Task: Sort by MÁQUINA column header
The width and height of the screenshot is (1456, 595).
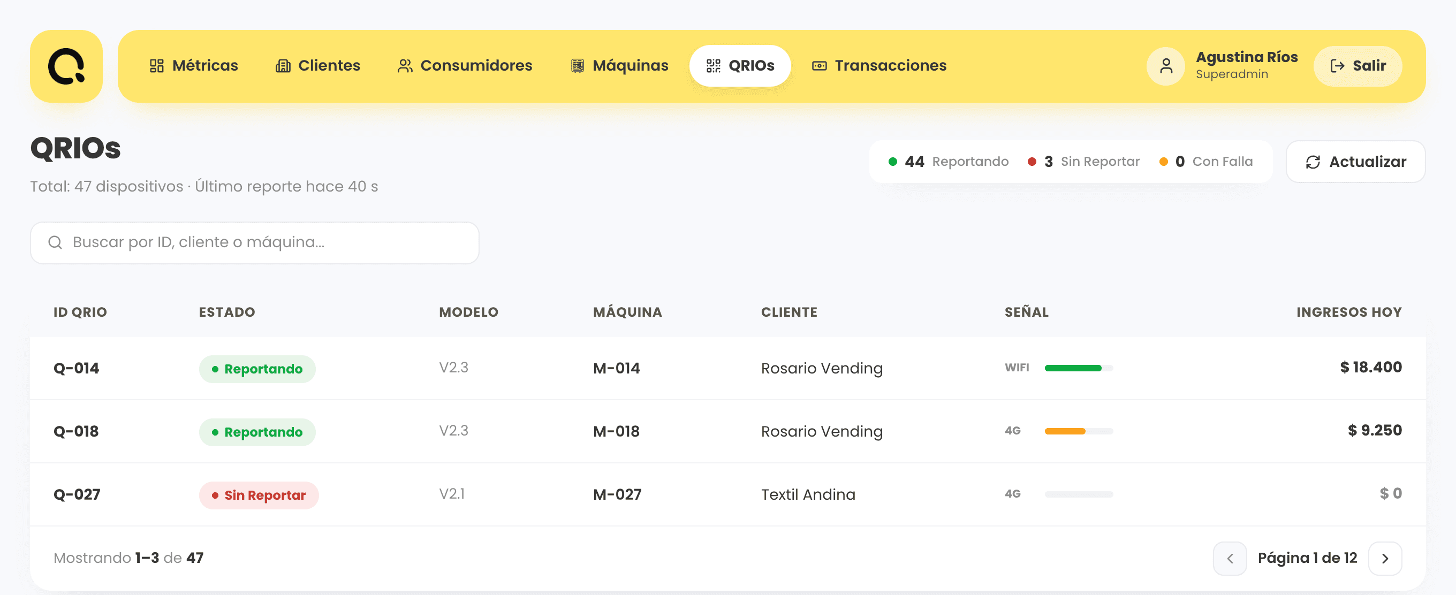Action: click(x=627, y=312)
